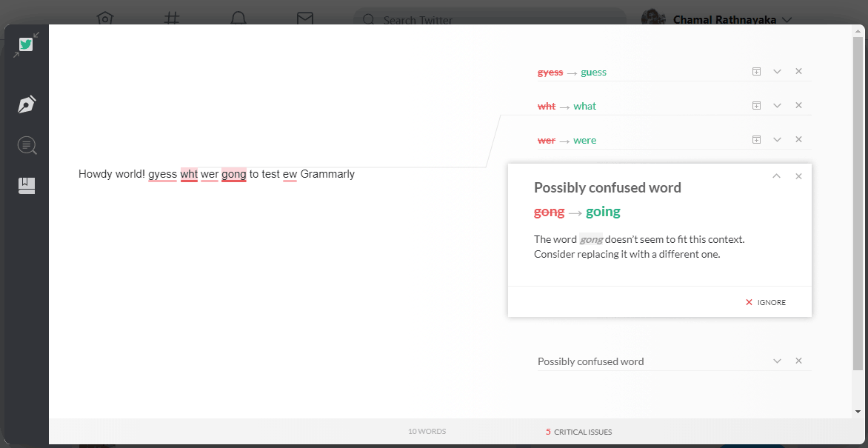Open Twitter Home icon behind overlay

(104, 18)
